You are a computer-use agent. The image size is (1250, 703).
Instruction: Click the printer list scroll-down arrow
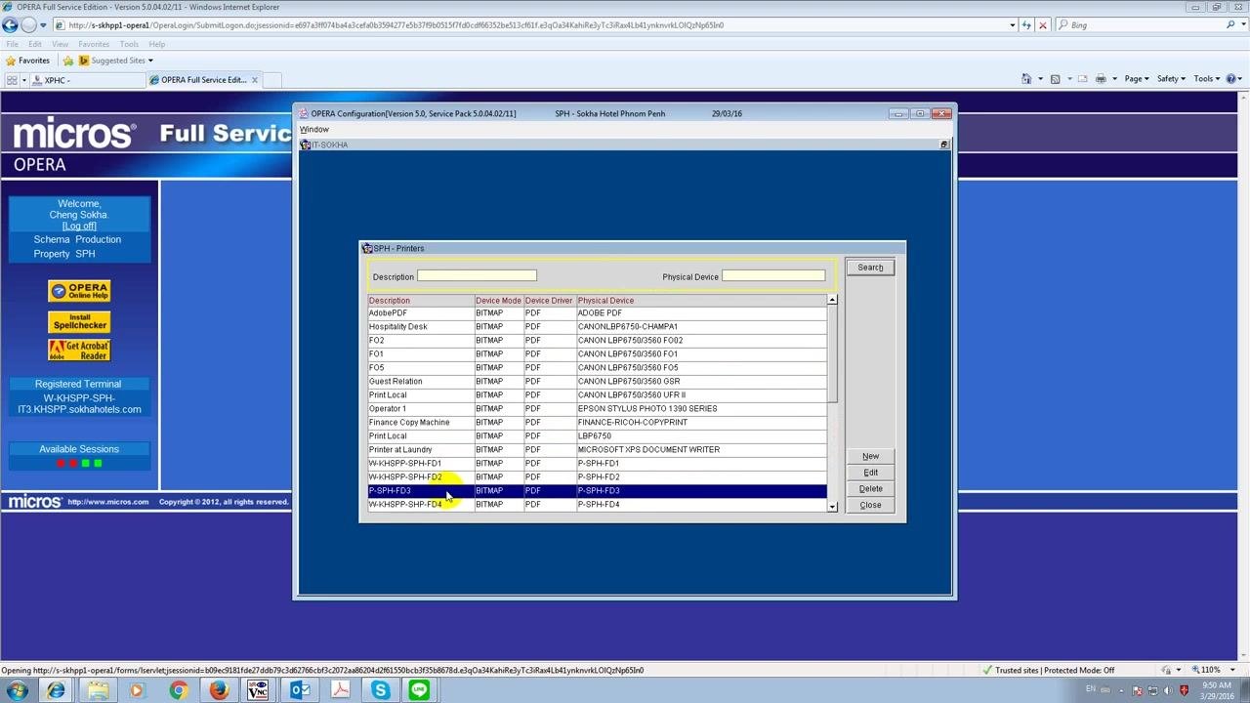(832, 507)
